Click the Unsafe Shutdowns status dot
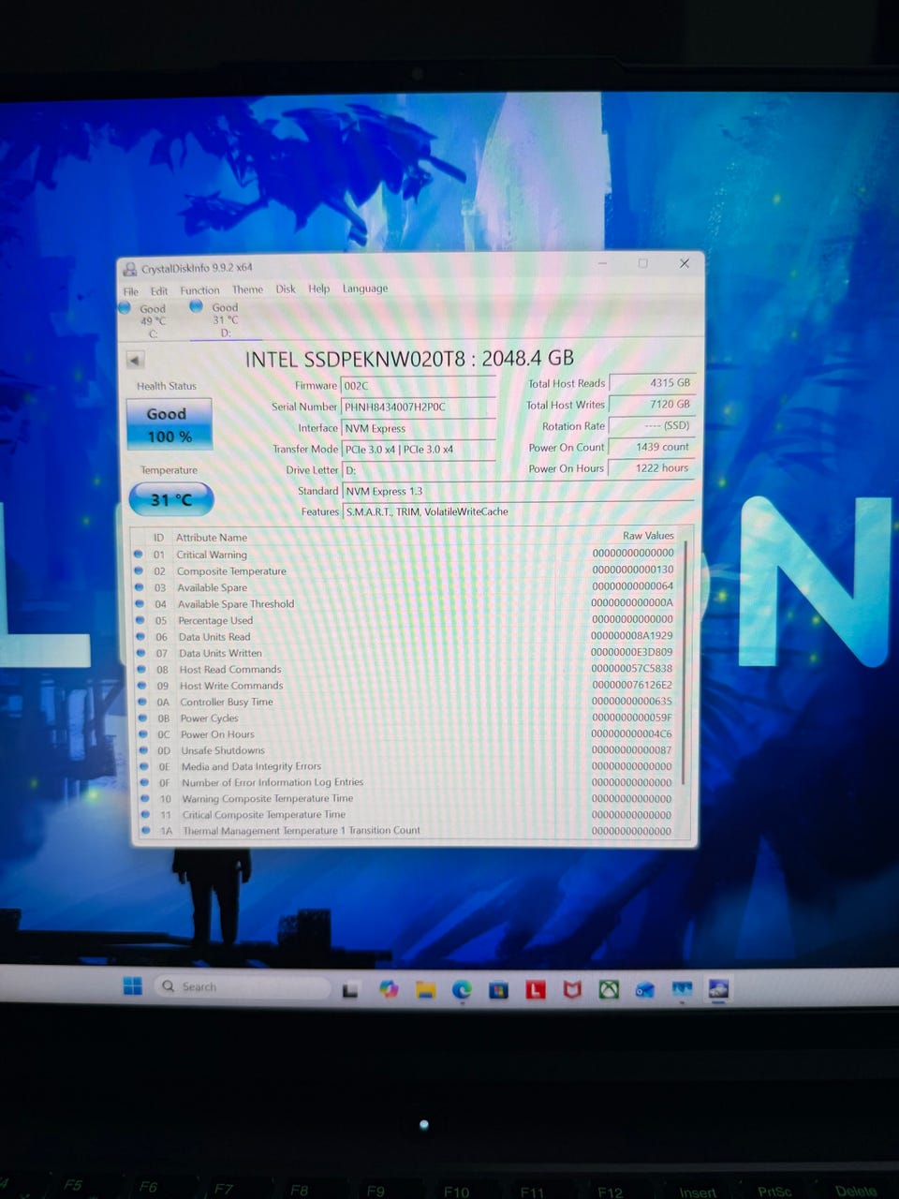The height and width of the screenshot is (1199, 899). (x=143, y=749)
